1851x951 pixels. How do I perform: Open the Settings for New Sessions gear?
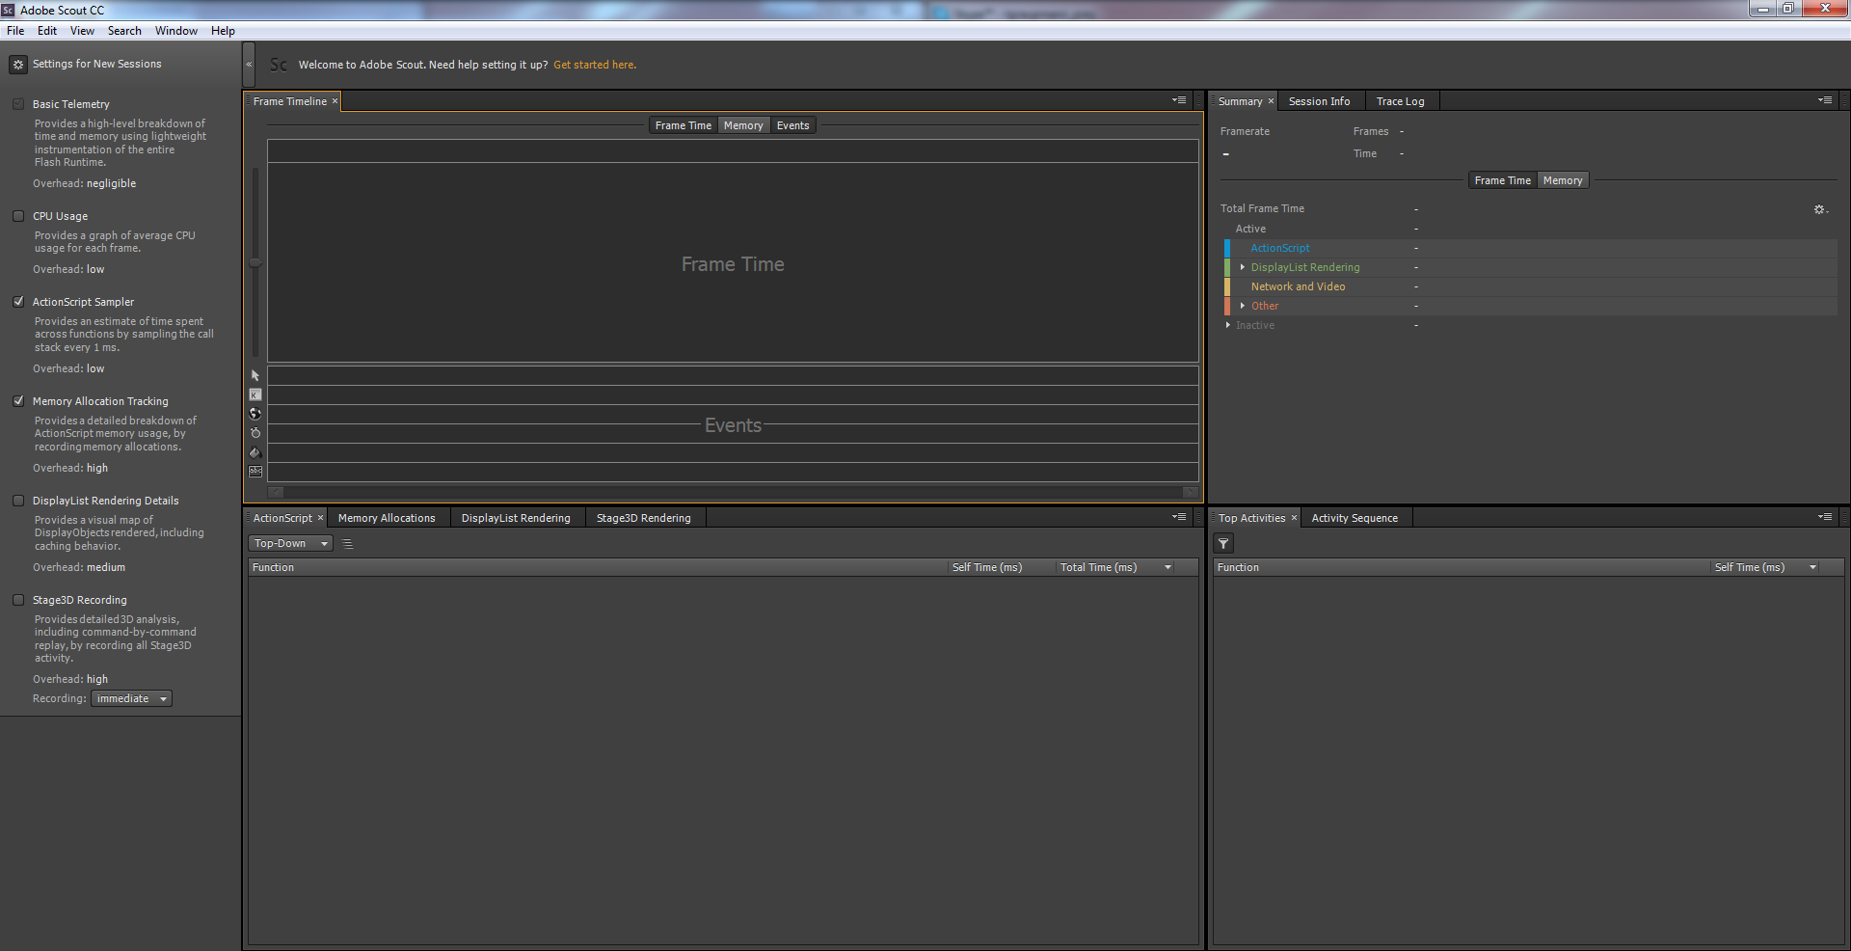[x=17, y=65]
